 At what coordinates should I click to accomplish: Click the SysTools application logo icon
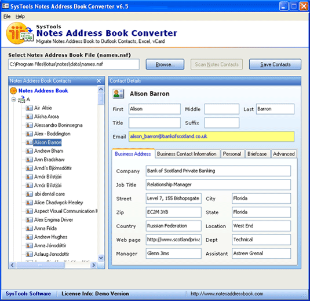click(x=19, y=33)
